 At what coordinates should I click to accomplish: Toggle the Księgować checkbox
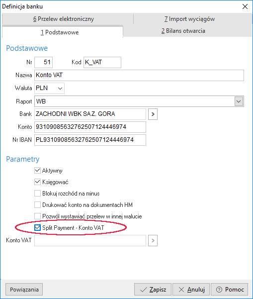tap(38, 182)
